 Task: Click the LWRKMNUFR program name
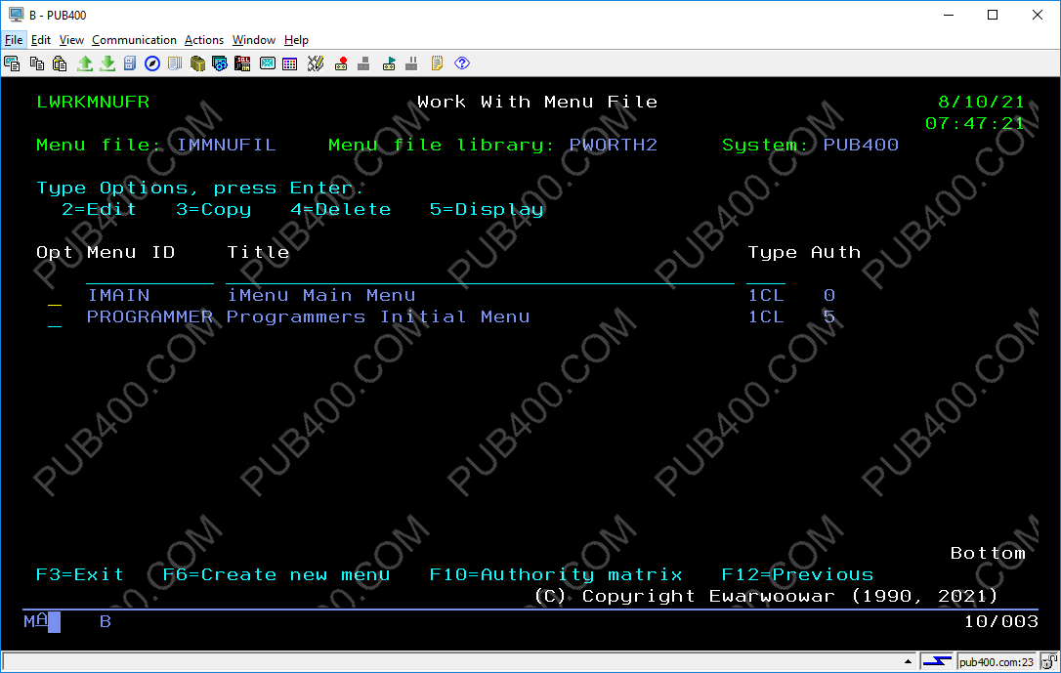pos(93,103)
